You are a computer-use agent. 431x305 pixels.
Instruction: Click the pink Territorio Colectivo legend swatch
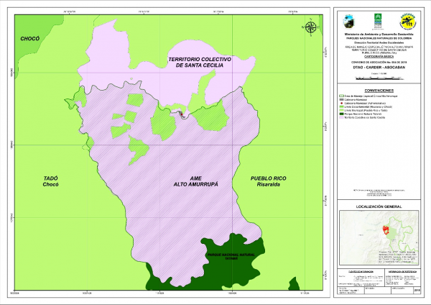[342, 117]
